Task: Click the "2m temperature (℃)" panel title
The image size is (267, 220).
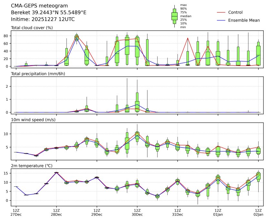Action: click(x=32, y=166)
